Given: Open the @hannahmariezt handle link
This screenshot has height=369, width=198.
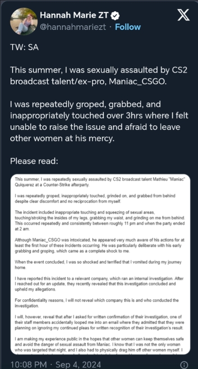Looking at the screenshot, I should 73,27.
